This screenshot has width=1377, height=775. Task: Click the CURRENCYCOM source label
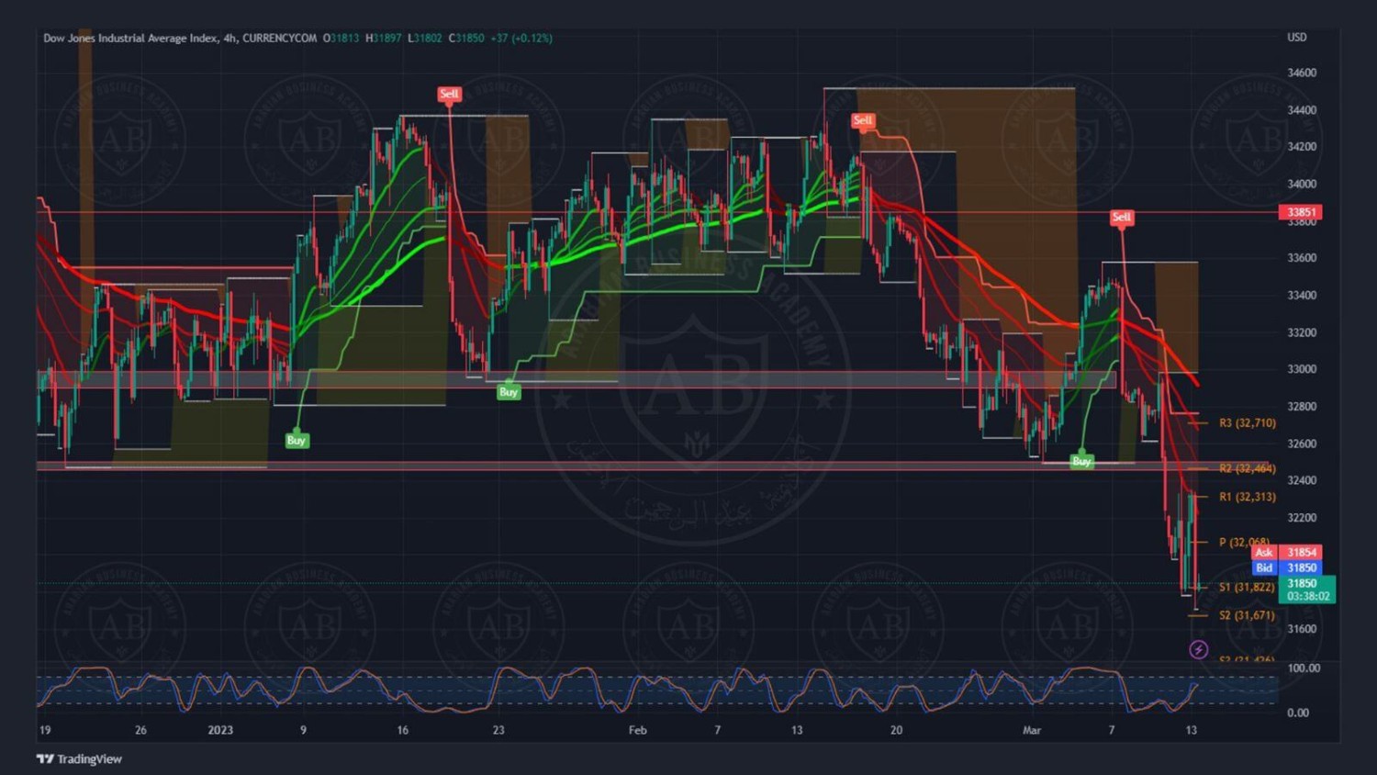tap(279, 38)
